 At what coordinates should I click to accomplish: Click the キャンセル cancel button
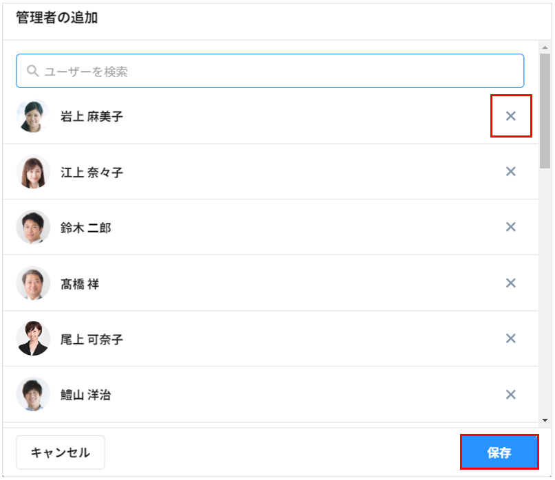point(61,452)
